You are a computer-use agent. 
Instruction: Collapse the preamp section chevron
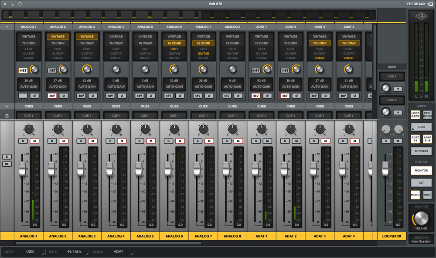7,27
